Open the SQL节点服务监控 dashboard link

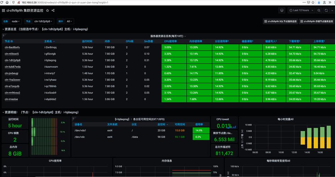coord(281,21)
